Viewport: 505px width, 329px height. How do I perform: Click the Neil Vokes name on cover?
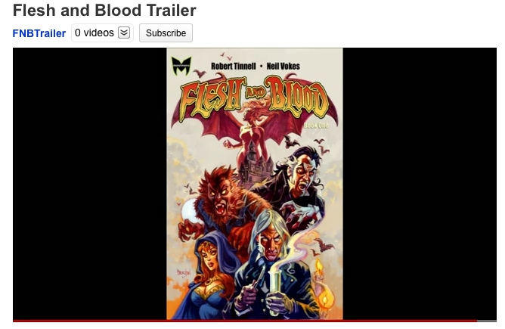point(283,66)
